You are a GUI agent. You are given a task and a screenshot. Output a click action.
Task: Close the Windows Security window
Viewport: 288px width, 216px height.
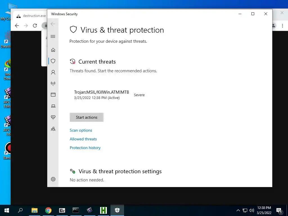pyautogui.click(x=265, y=14)
